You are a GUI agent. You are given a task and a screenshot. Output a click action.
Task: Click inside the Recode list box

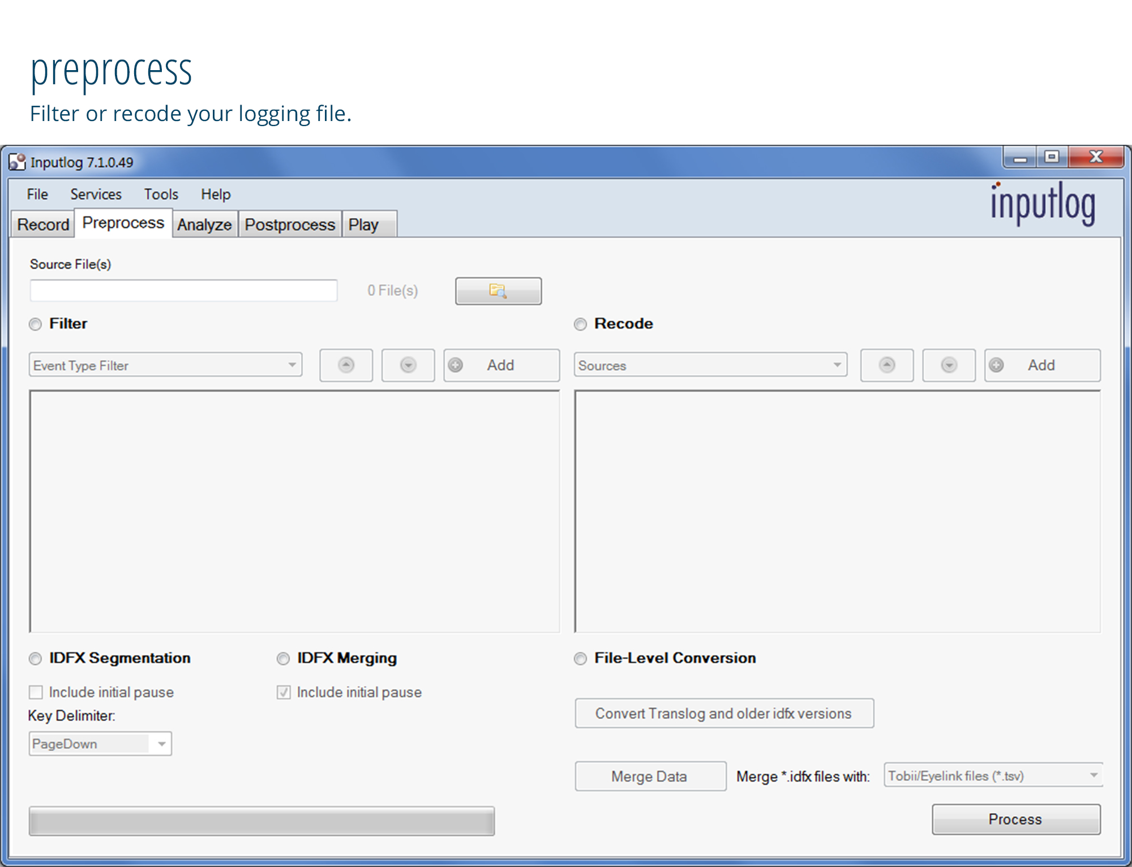click(838, 511)
